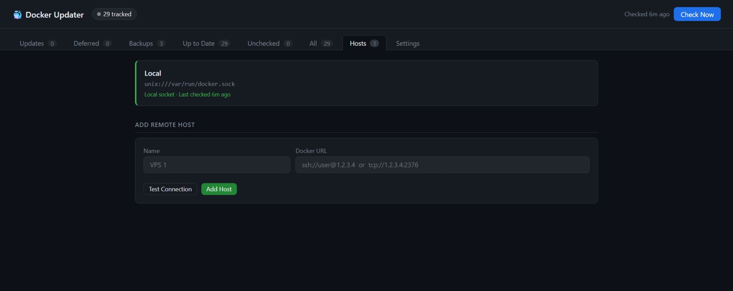Viewport: 733px width, 291px height.
Task: Click the unix:///var/run/docker.sock path
Action: point(189,84)
